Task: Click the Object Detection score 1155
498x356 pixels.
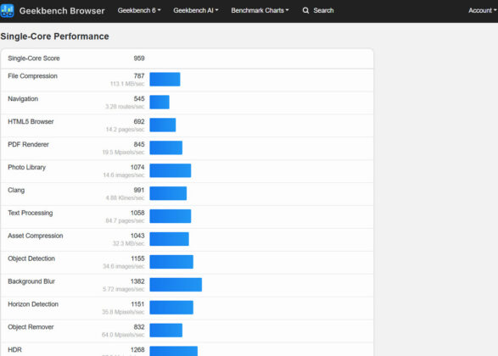Action: tap(137, 259)
